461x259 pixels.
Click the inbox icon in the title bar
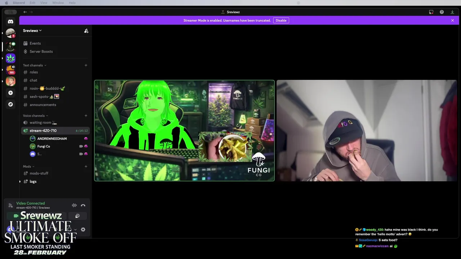(x=431, y=12)
